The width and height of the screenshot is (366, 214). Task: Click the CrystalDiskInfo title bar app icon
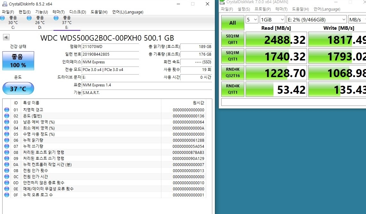pos(4,4)
